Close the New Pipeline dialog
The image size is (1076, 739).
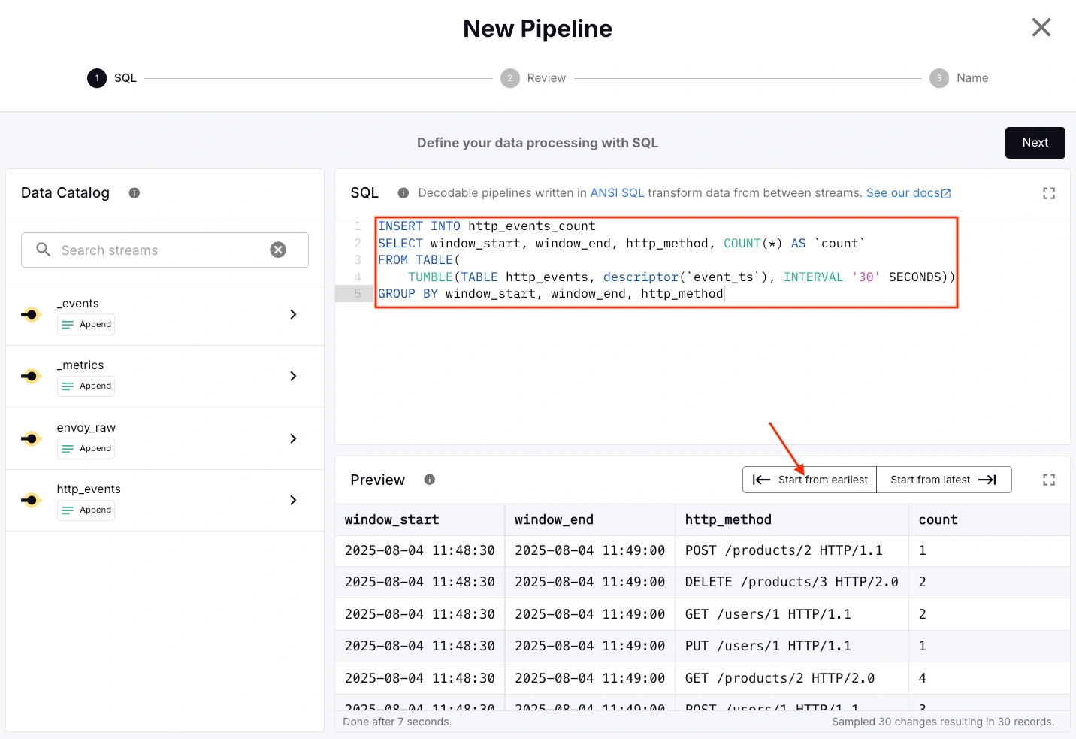click(1041, 28)
